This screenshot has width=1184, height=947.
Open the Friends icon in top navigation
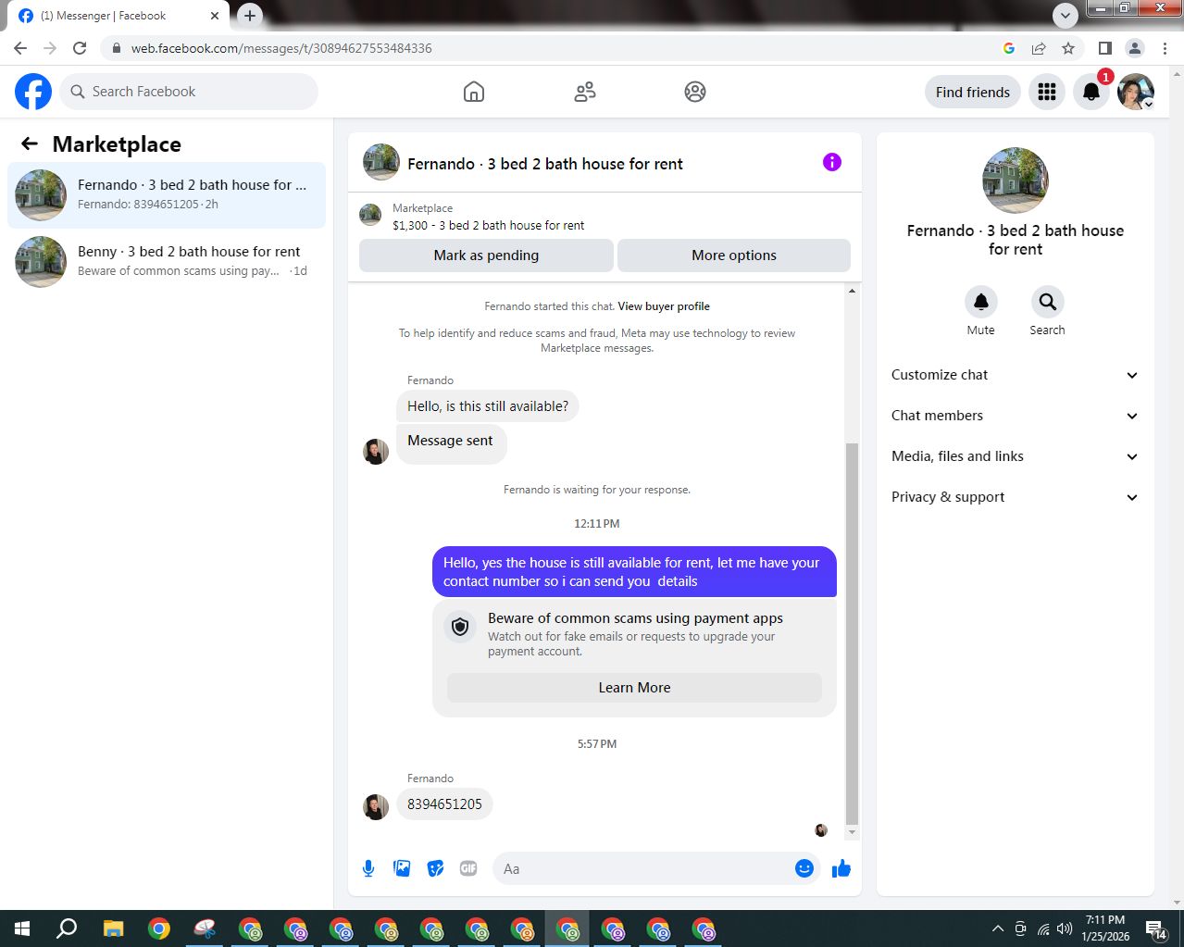pos(585,92)
